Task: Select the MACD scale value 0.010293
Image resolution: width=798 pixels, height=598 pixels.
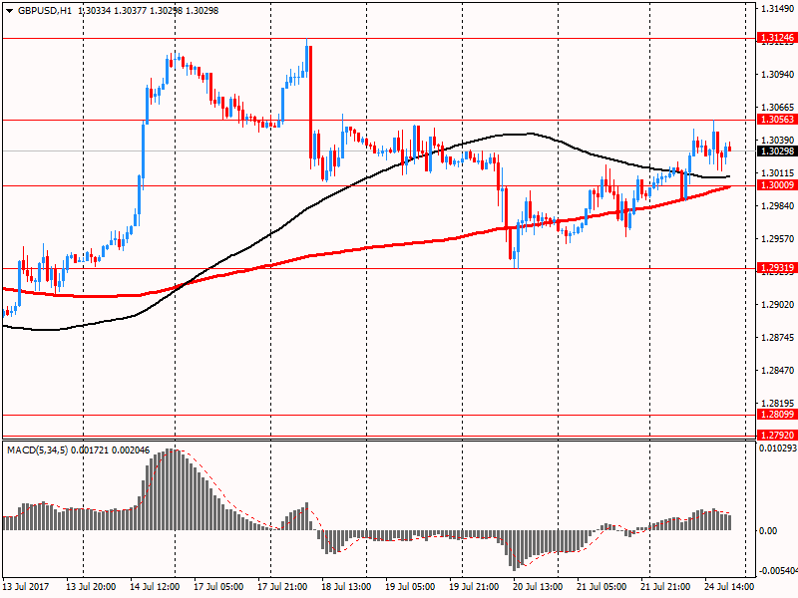Action: click(x=778, y=448)
